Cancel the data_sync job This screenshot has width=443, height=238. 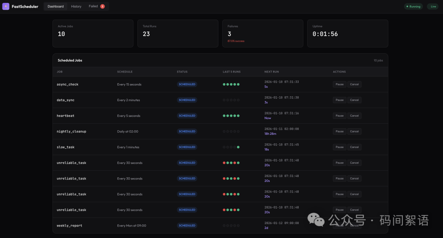coord(354,100)
